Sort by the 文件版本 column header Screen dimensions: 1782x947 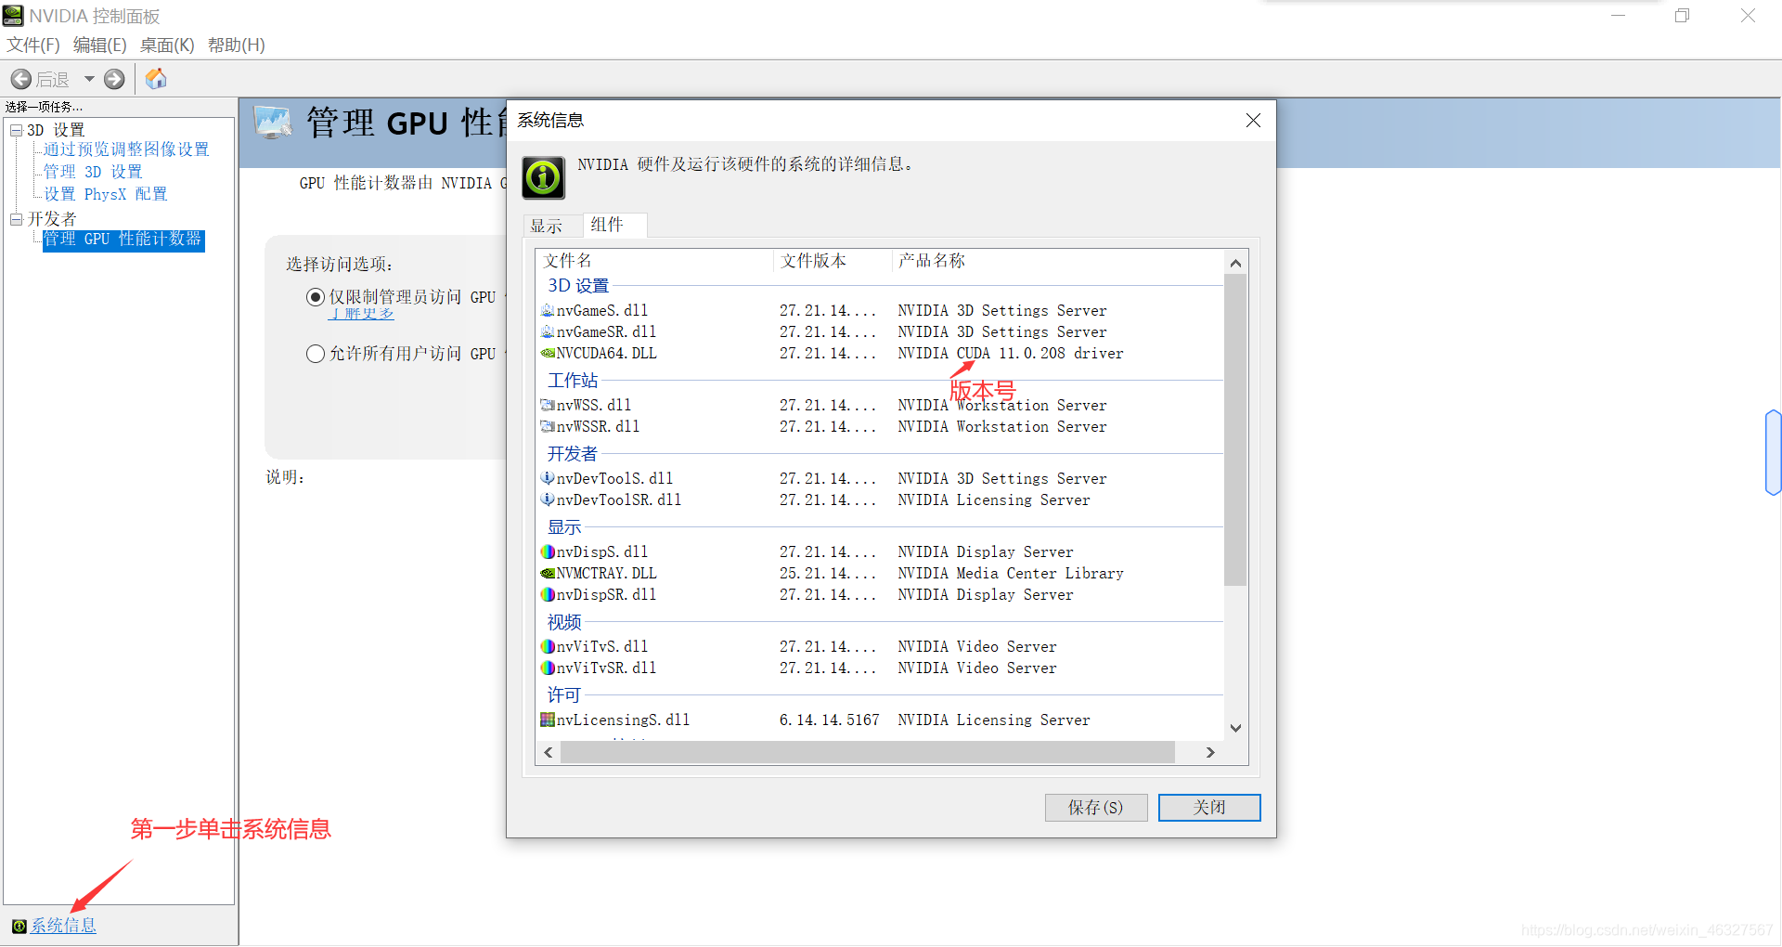pyautogui.click(x=833, y=261)
